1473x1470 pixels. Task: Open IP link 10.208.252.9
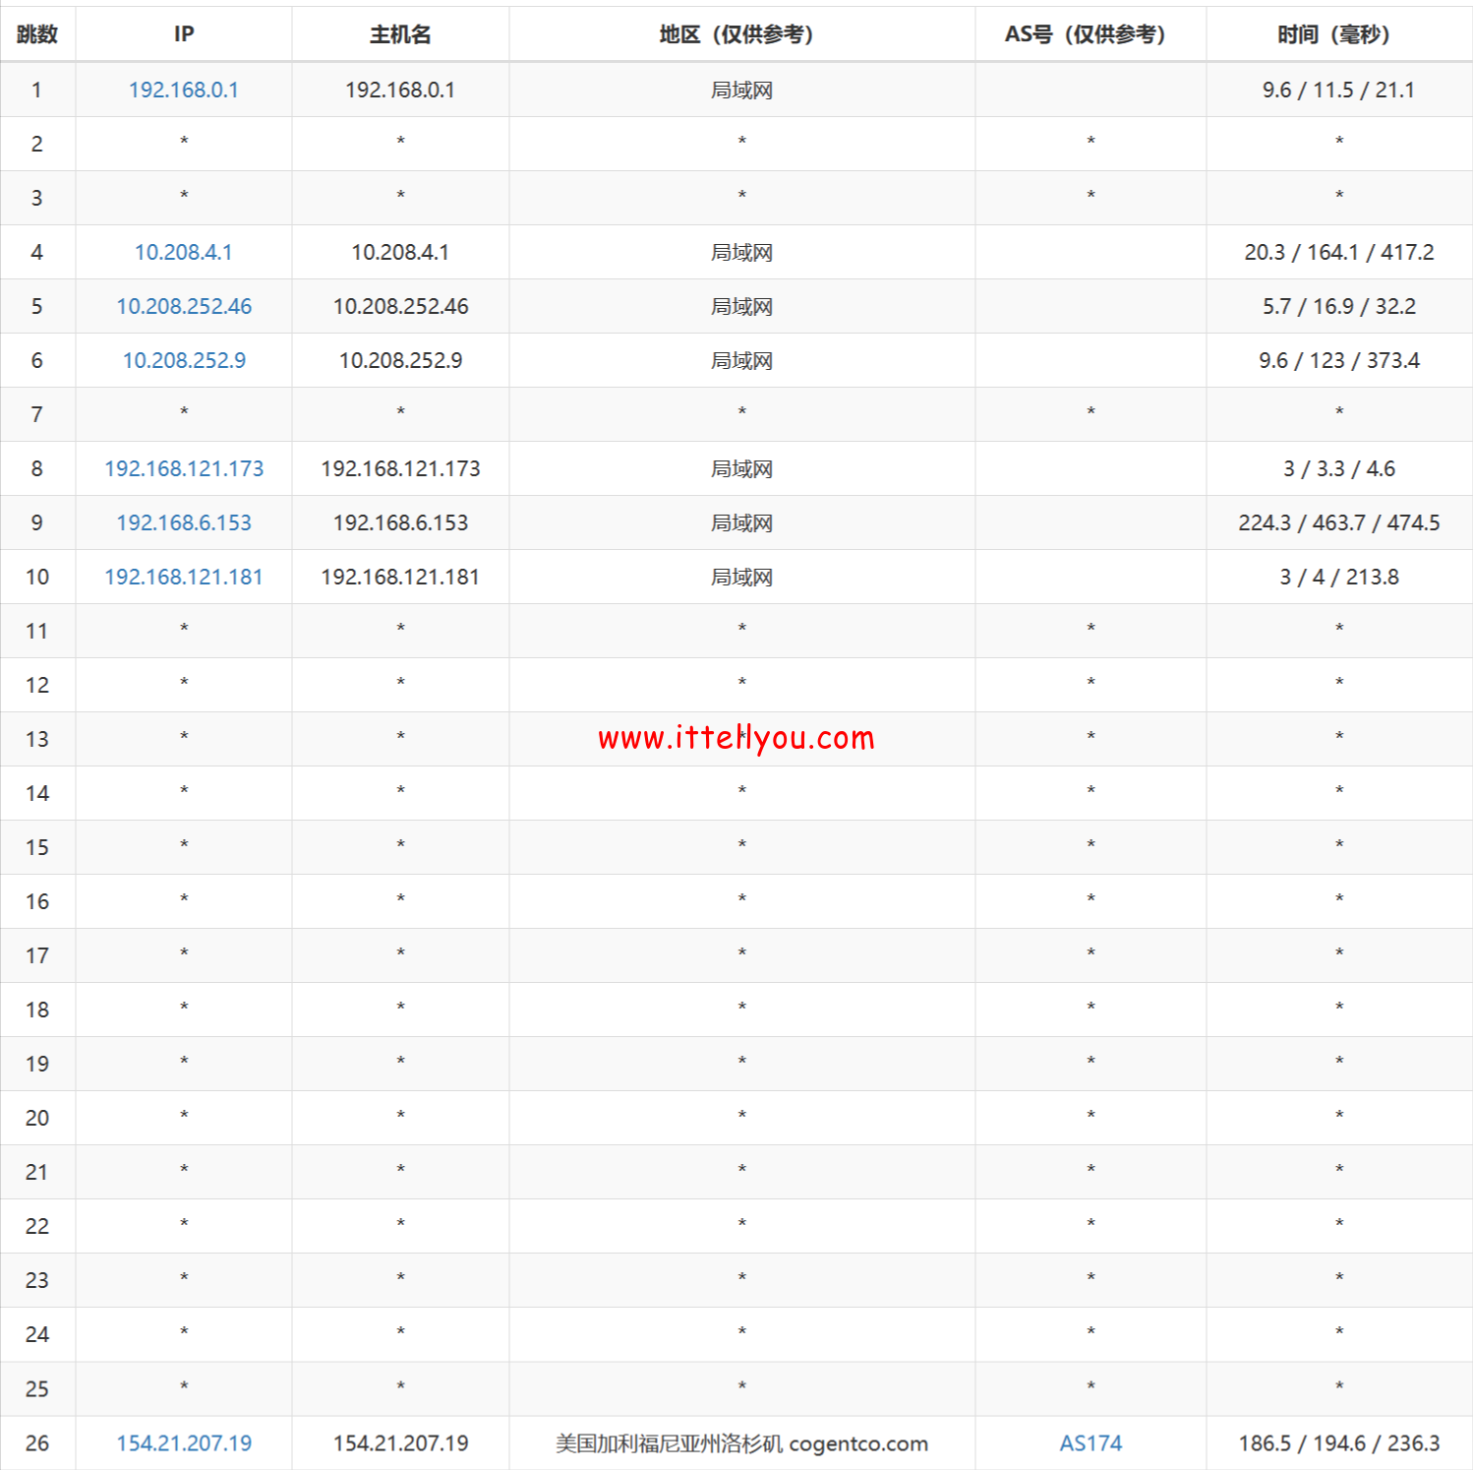[x=184, y=360]
